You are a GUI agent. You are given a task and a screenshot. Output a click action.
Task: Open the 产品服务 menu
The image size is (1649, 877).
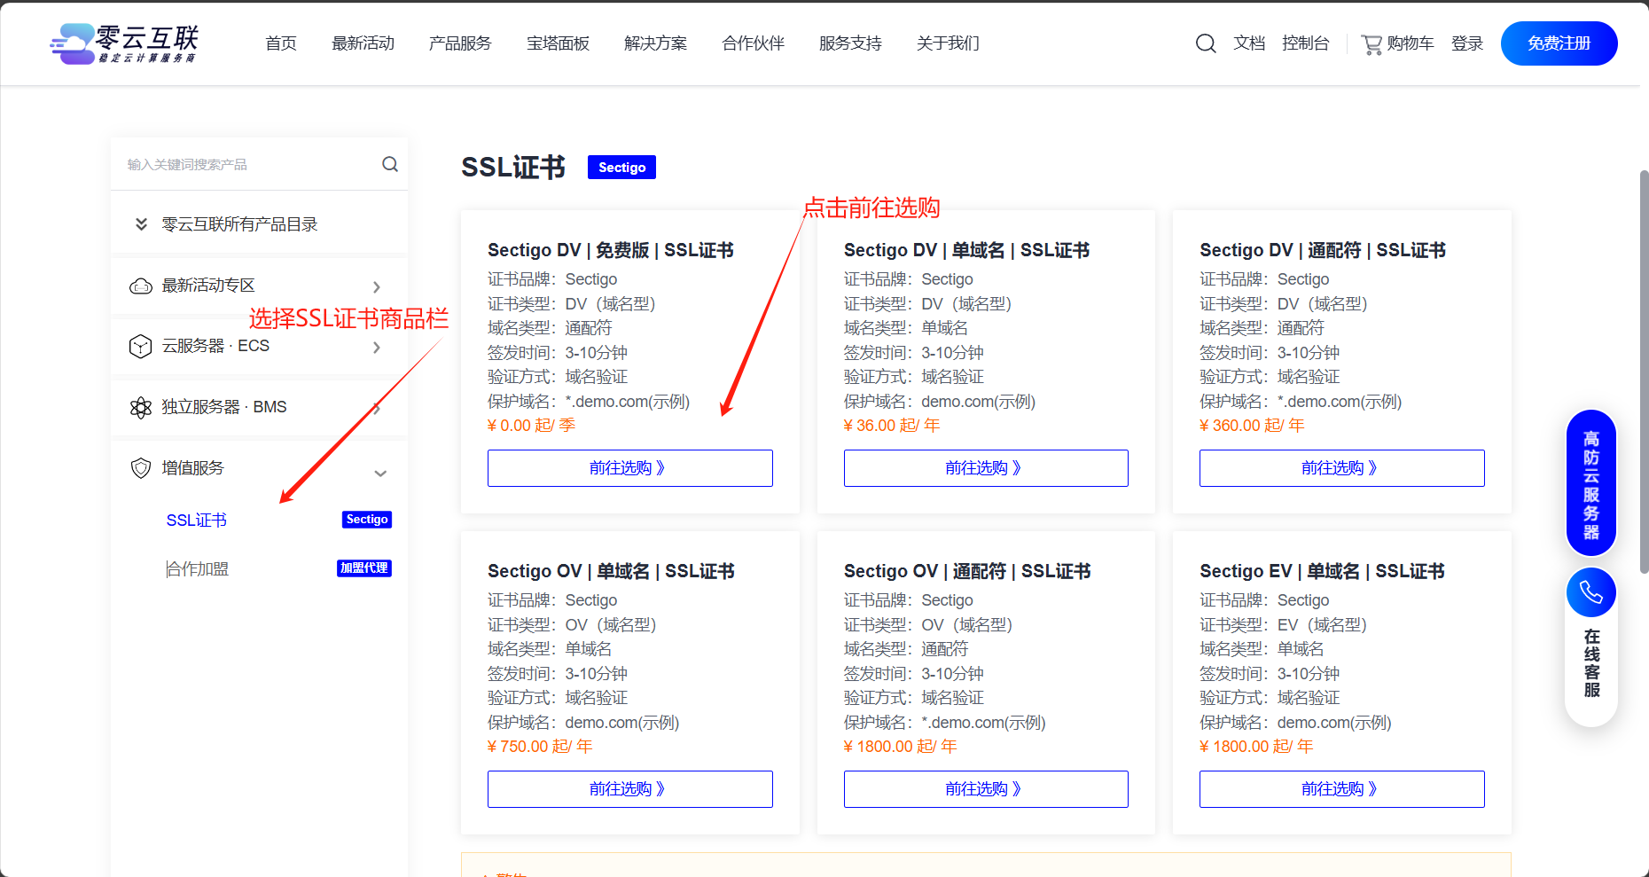[460, 43]
